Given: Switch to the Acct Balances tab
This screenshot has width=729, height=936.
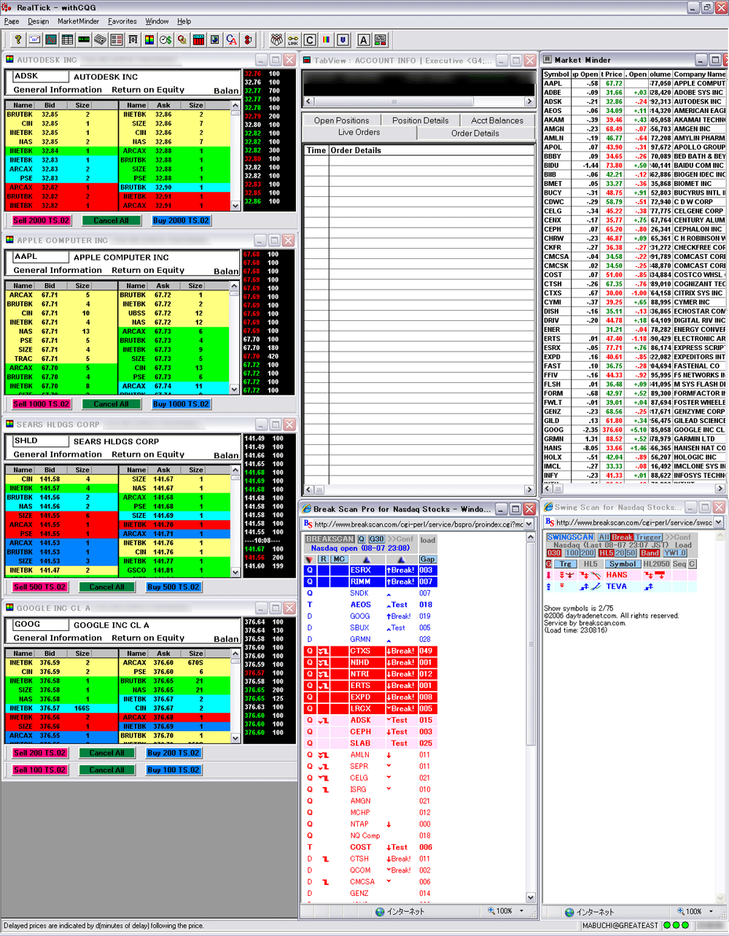Looking at the screenshot, I should [497, 120].
